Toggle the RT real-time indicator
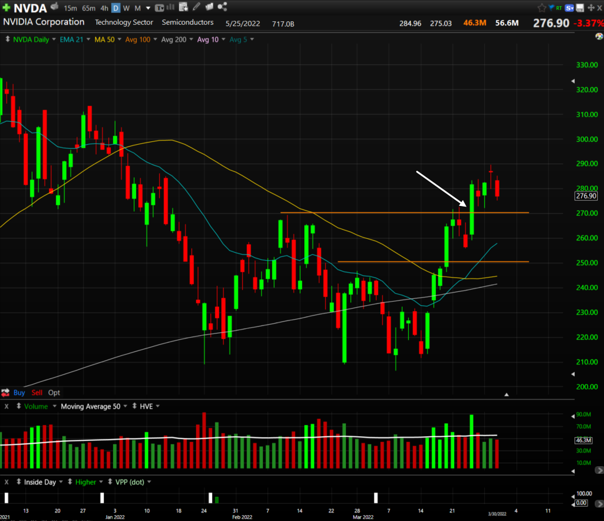The height and width of the screenshot is (521, 604). click(x=559, y=8)
